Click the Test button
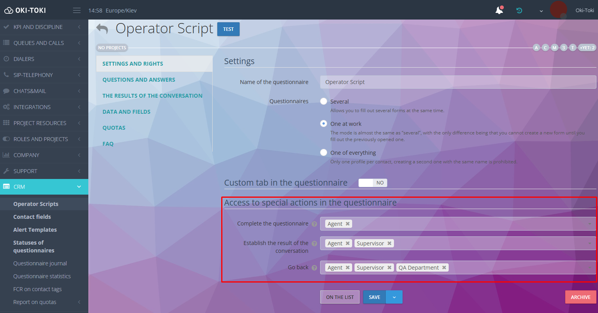Image resolution: width=598 pixels, height=313 pixels. pyautogui.click(x=228, y=29)
